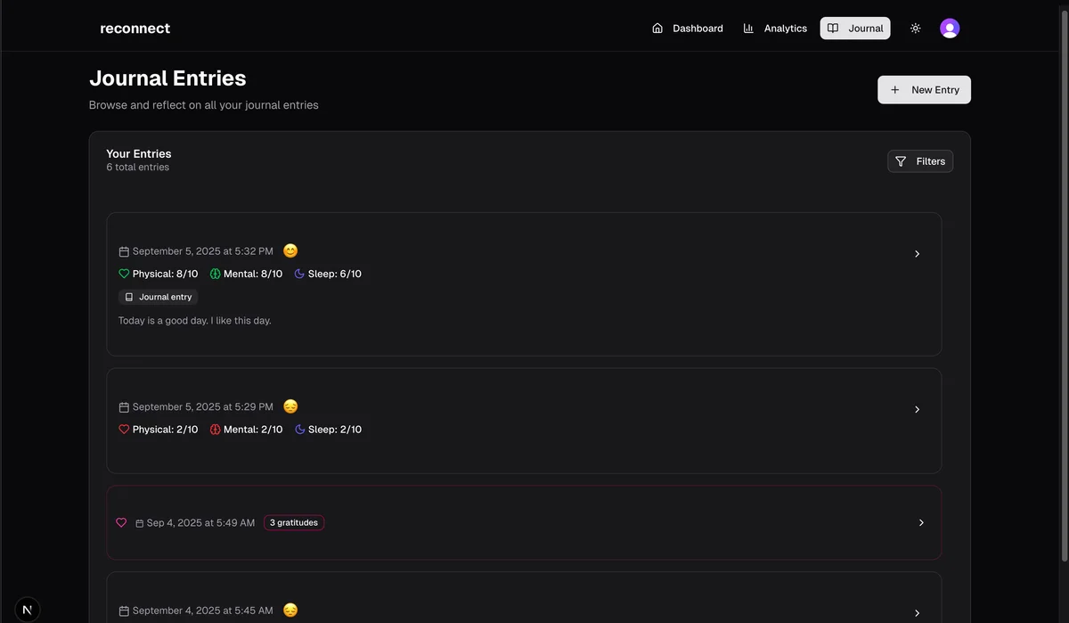Click the pink heart on gratitude entry
Viewport: 1069px width, 623px height.
[121, 523]
